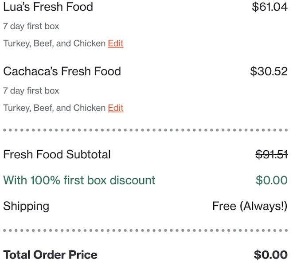293x266 pixels.
Task: Click the Total Order Price label
Action: 50,255
